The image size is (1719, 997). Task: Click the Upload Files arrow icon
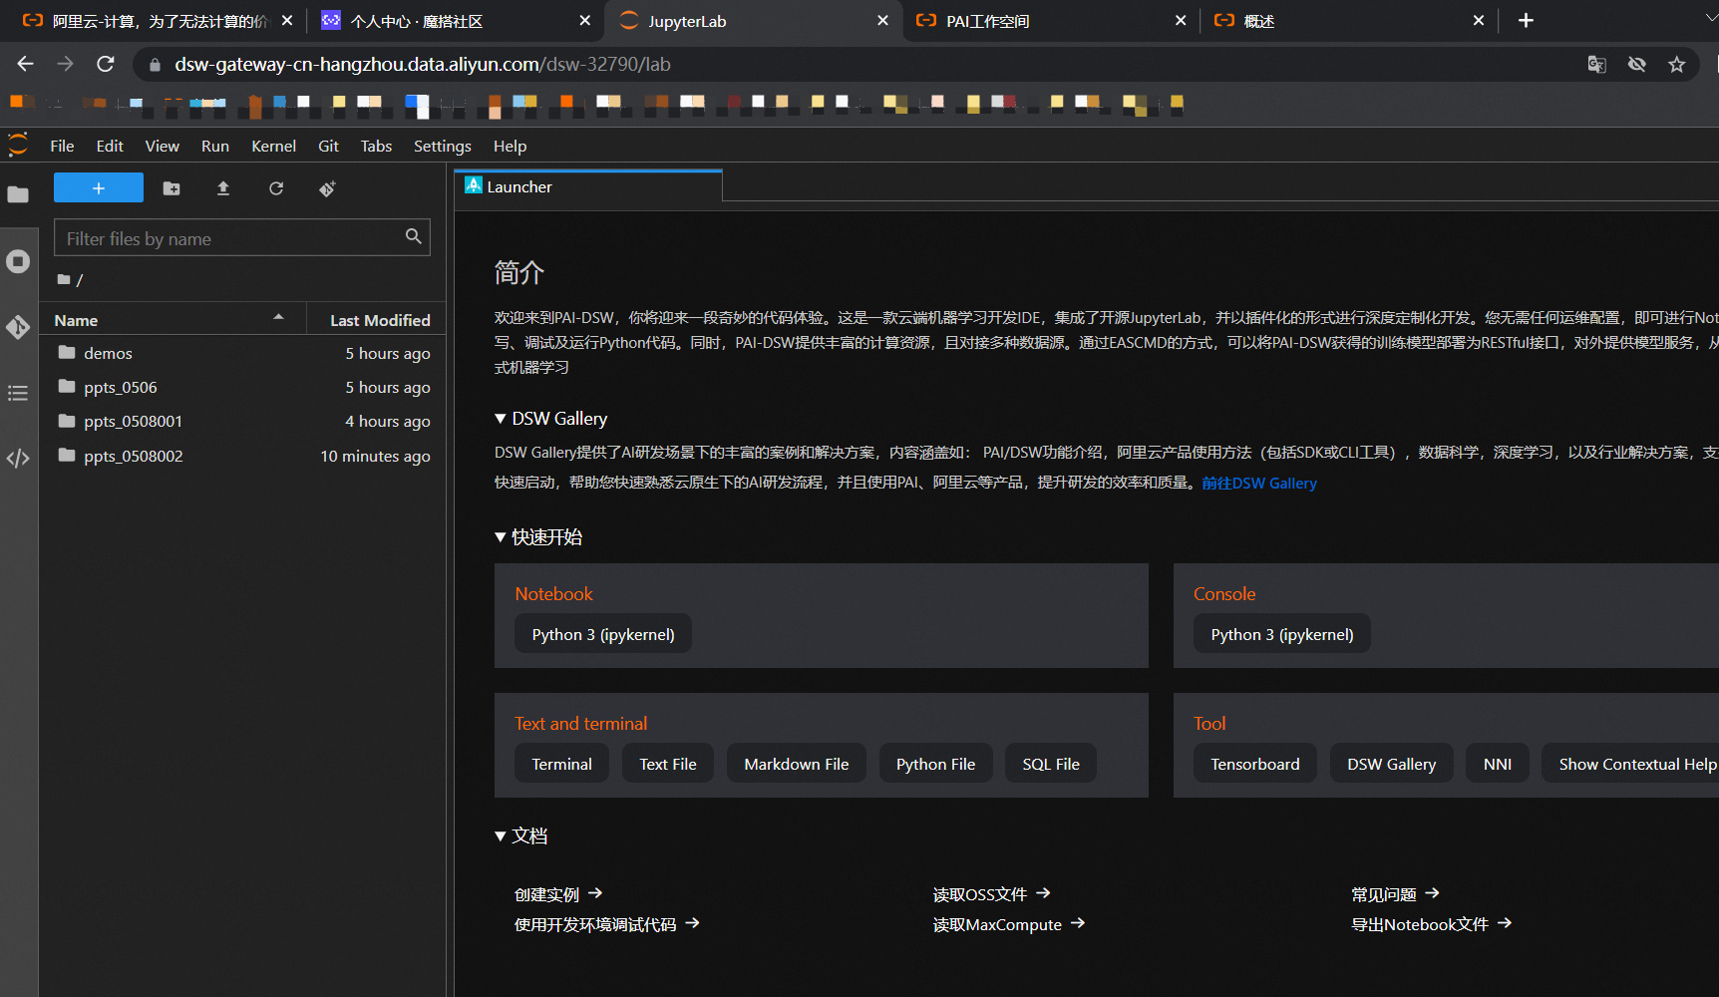click(x=223, y=188)
